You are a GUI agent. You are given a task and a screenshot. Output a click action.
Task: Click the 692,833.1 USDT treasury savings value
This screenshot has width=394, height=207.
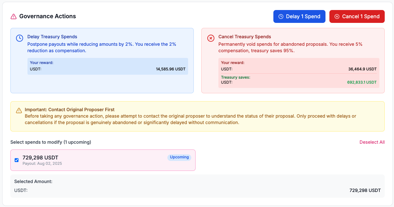[362, 82]
